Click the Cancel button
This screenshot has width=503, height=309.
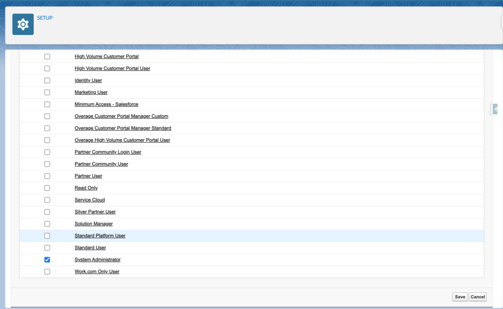477,296
